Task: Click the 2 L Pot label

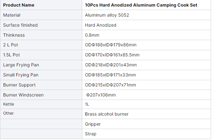Action: (11, 45)
